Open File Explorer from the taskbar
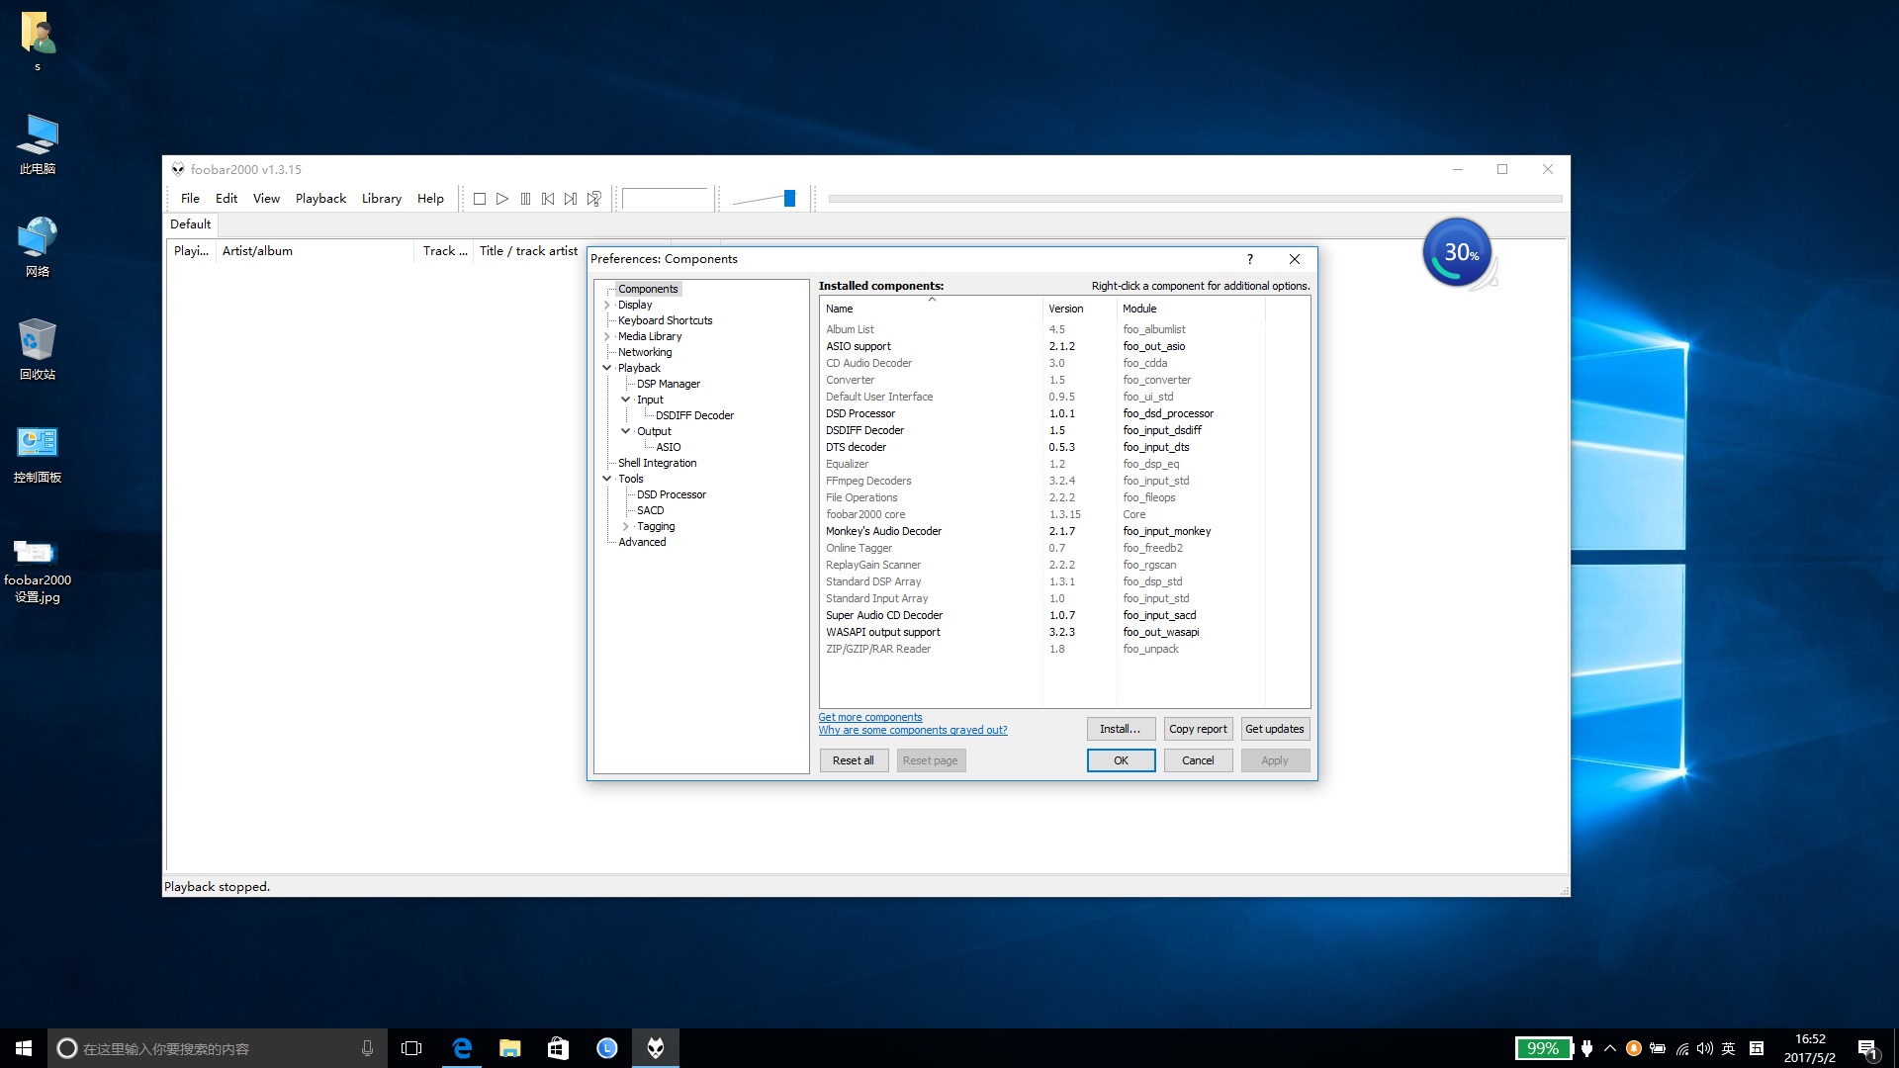 click(x=509, y=1047)
